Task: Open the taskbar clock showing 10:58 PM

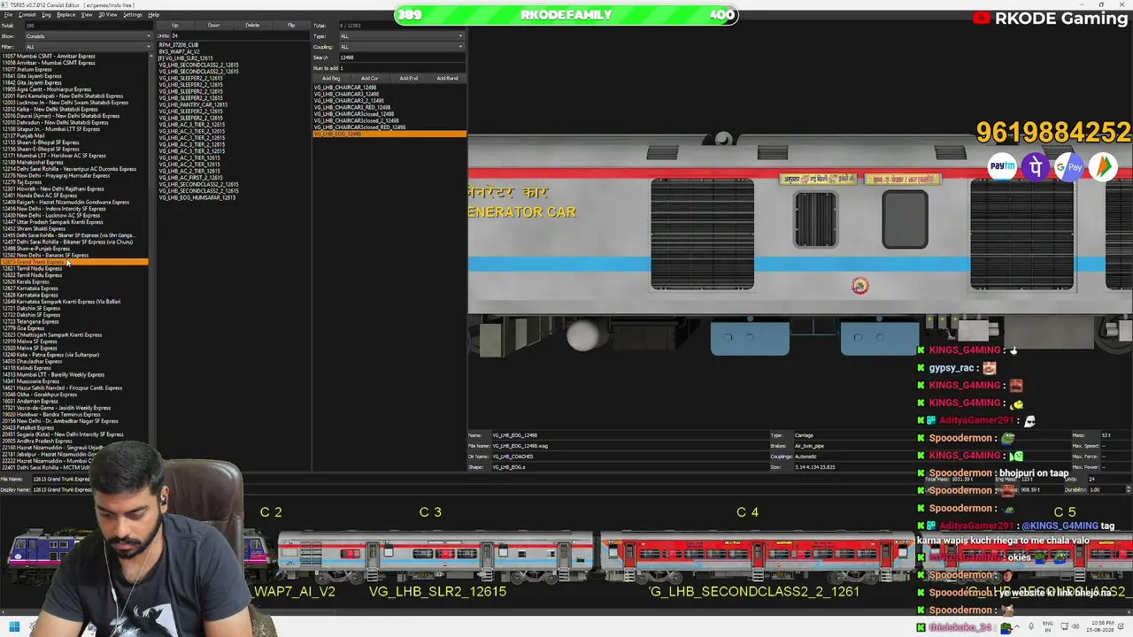Action: coord(1098,627)
